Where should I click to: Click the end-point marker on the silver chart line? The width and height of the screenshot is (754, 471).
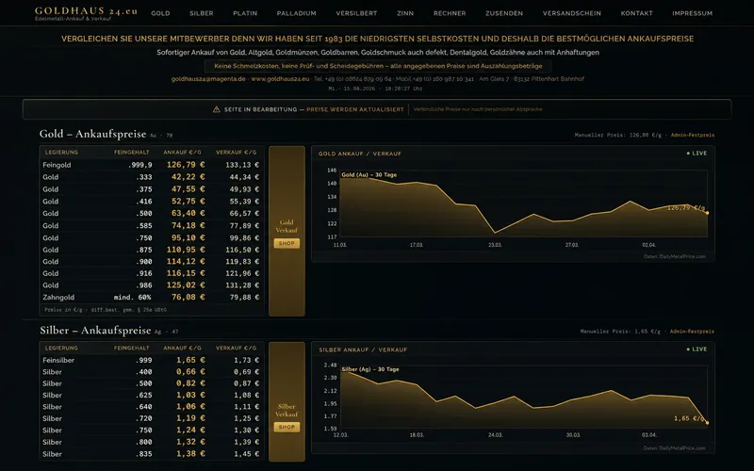707,423
